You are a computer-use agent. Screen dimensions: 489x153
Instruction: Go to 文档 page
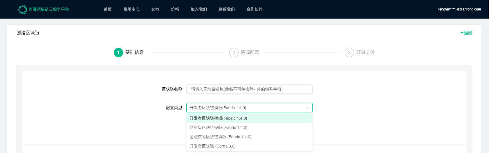(x=155, y=9)
